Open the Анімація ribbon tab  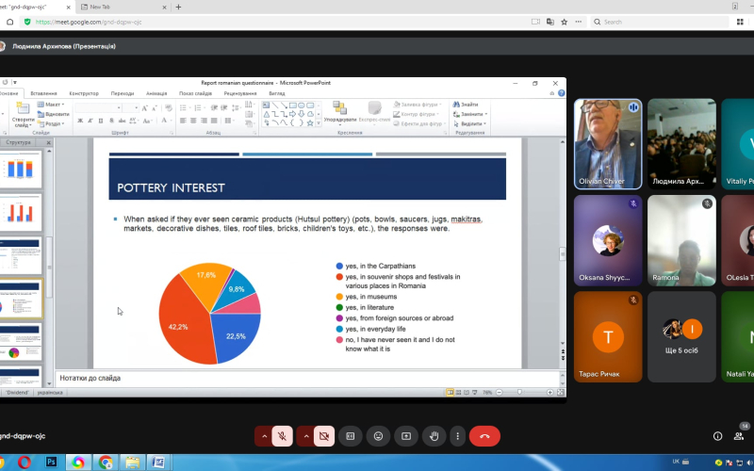[156, 93]
